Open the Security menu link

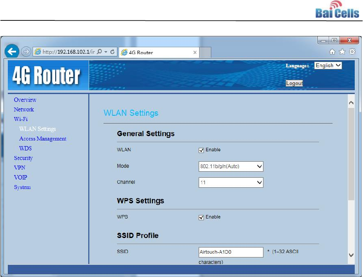(23, 158)
